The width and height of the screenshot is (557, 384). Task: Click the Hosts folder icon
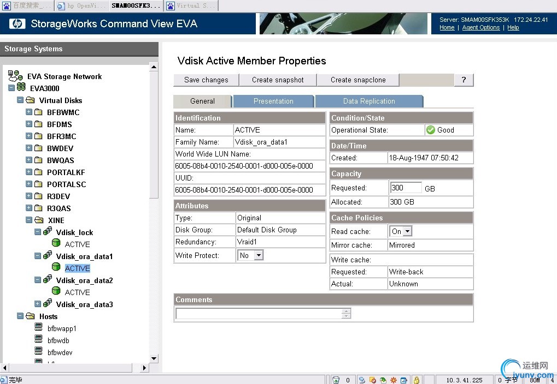coord(30,316)
